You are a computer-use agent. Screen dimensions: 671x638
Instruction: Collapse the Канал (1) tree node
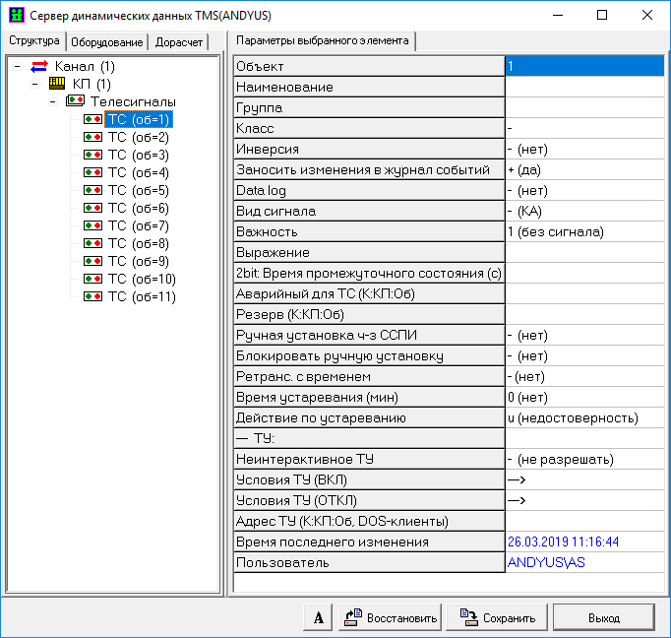[18, 67]
